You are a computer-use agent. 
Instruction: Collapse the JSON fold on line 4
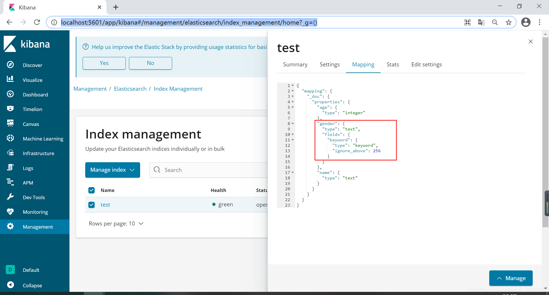[x=293, y=102]
